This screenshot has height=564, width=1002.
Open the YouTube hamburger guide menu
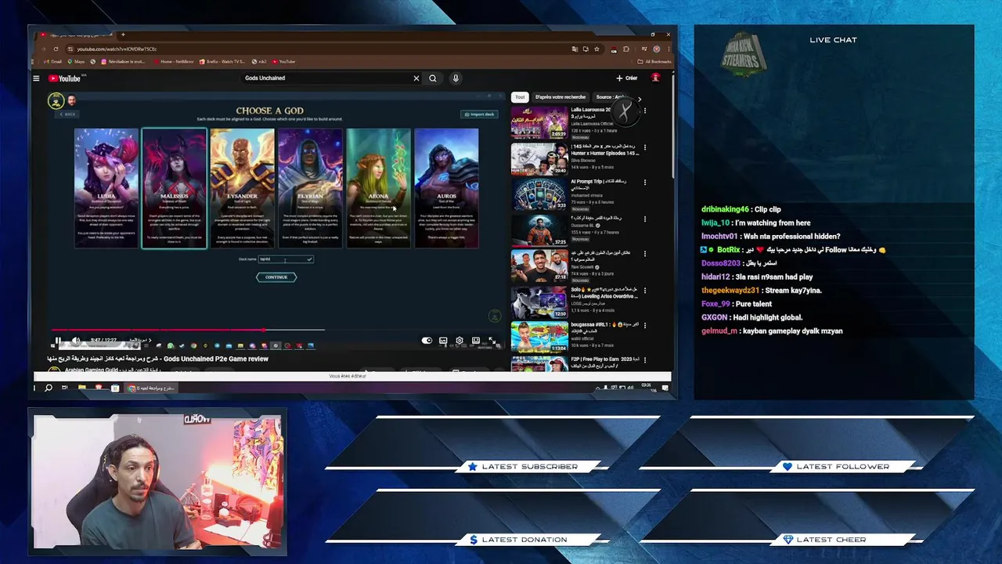pos(36,78)
